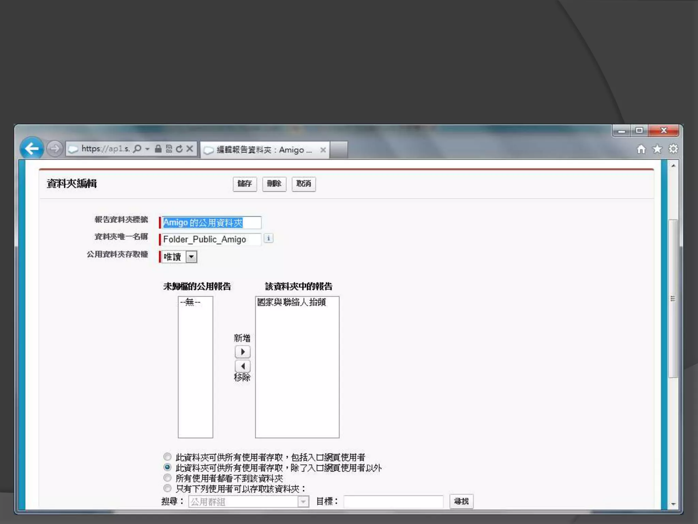Click the browser back arrow button
698x524 pixels.
pyautogui.click(x=32, y=148)
